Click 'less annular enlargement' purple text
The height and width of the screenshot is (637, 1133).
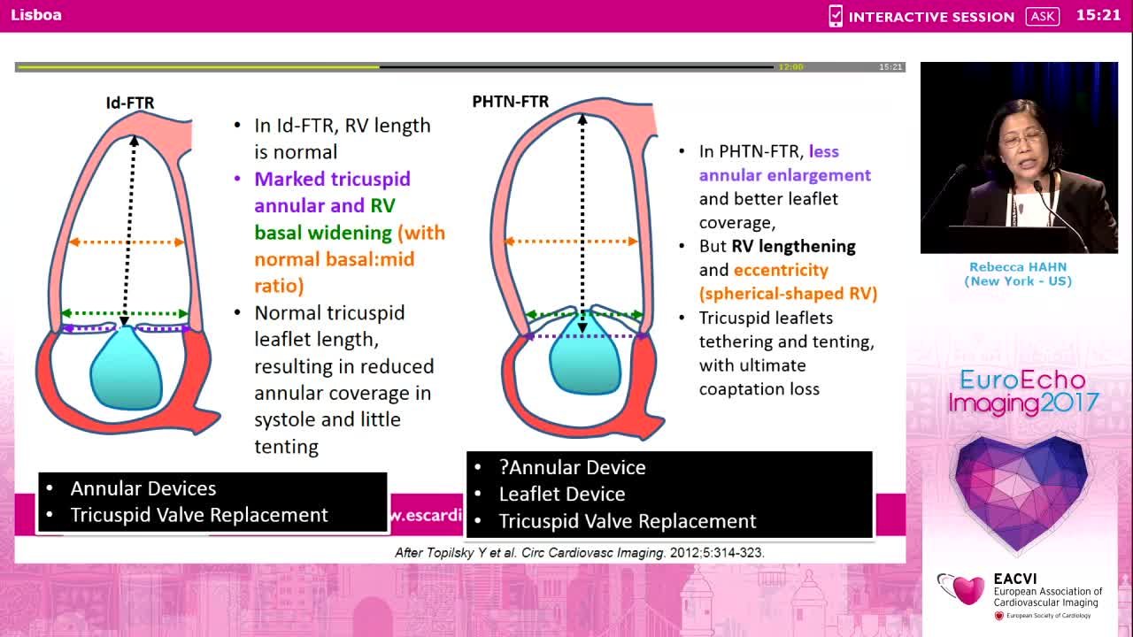pos(785,163)
